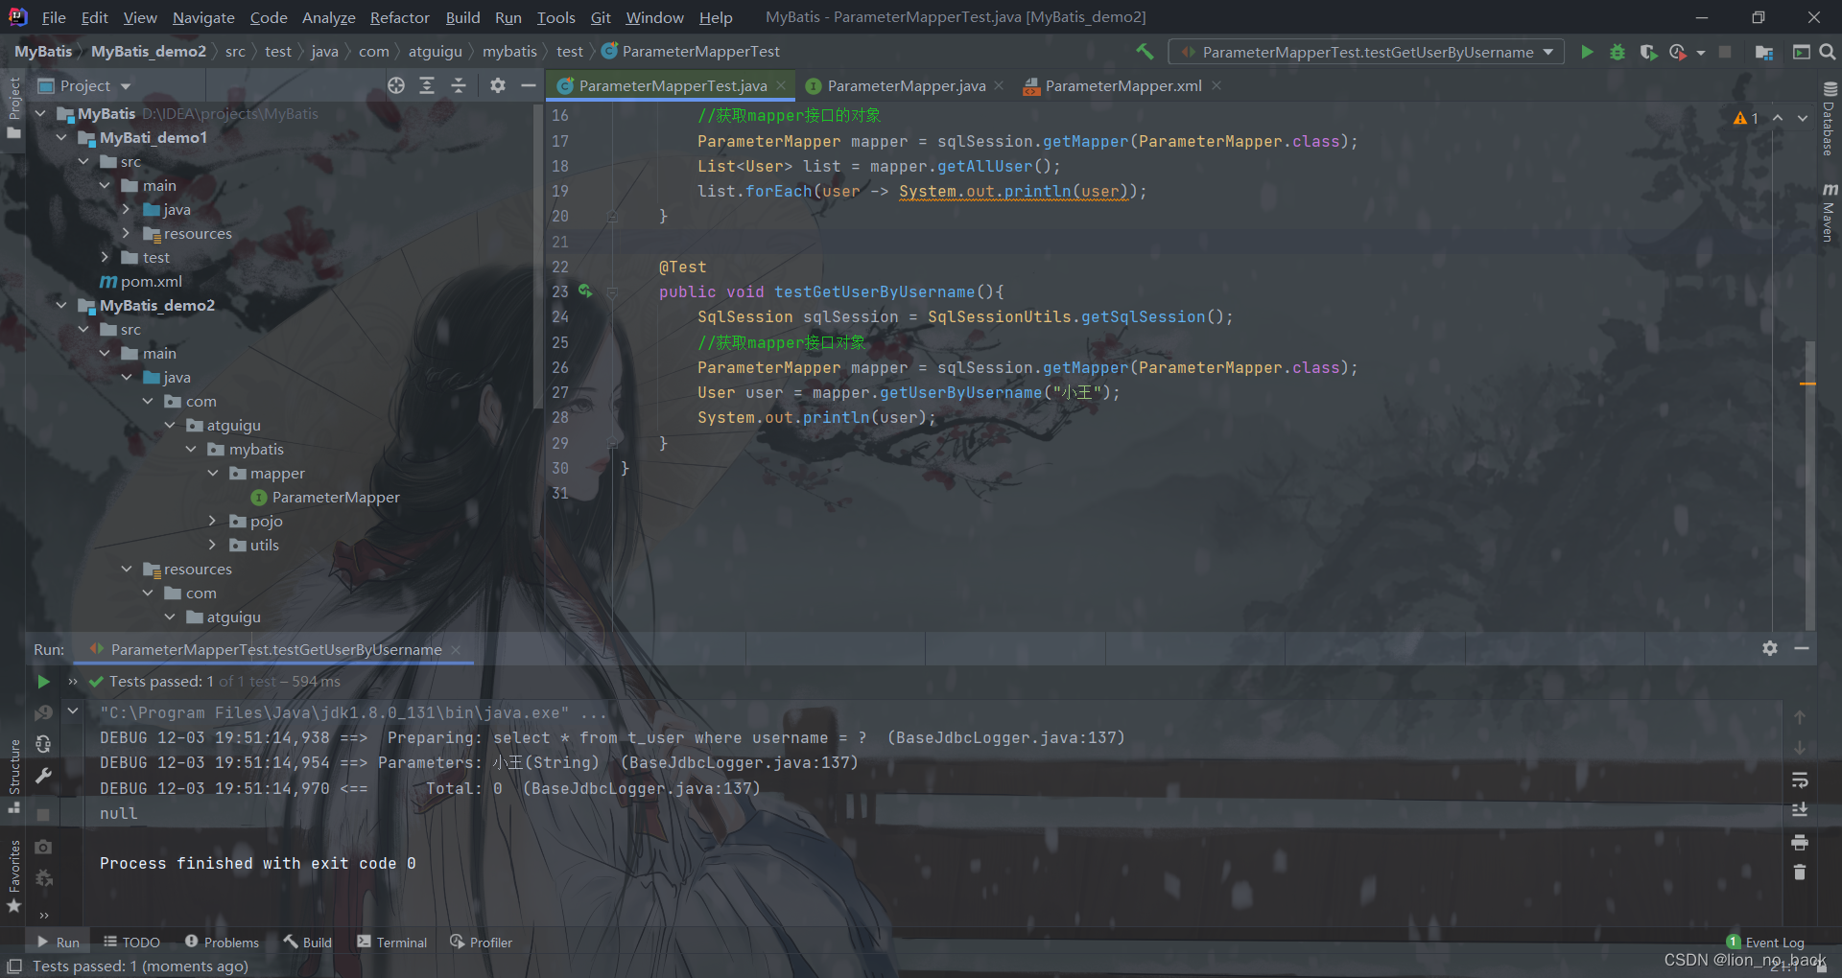This screenshot has height=978, width=1842.
Task: Go to next highlighted error arrow
Action: coord(1803,118)
